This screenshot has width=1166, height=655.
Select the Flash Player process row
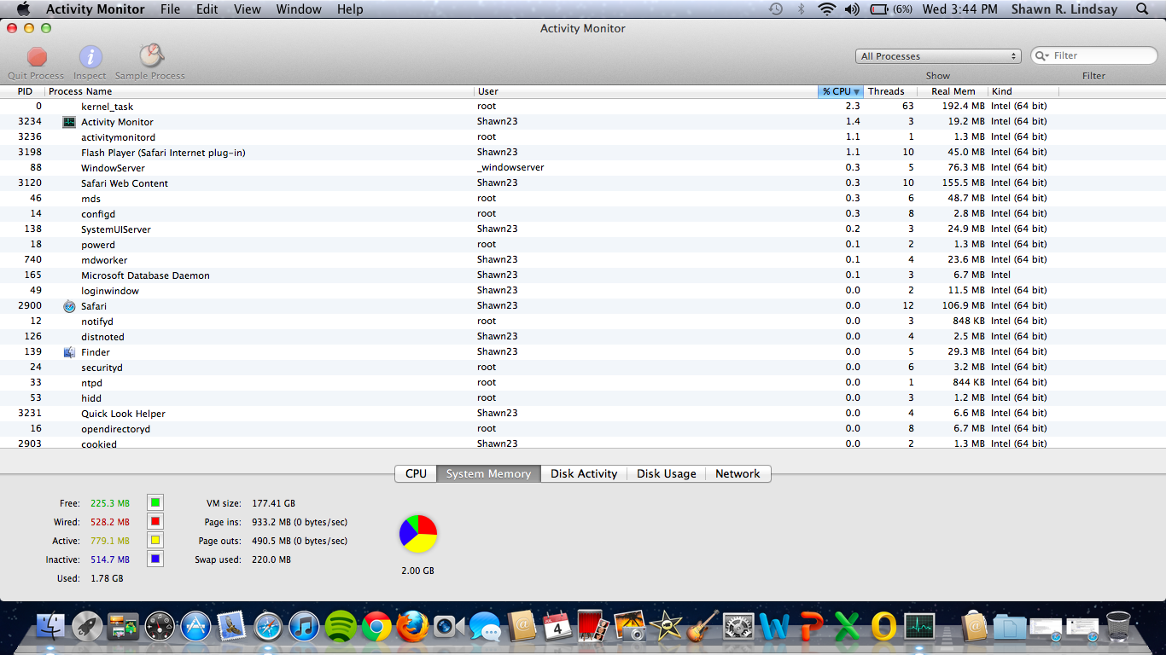(x=583, y=153)
